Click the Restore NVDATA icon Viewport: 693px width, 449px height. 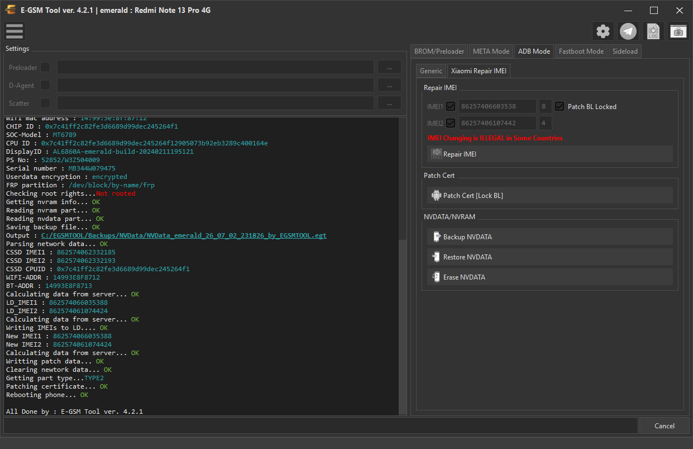tap(436, 257)
